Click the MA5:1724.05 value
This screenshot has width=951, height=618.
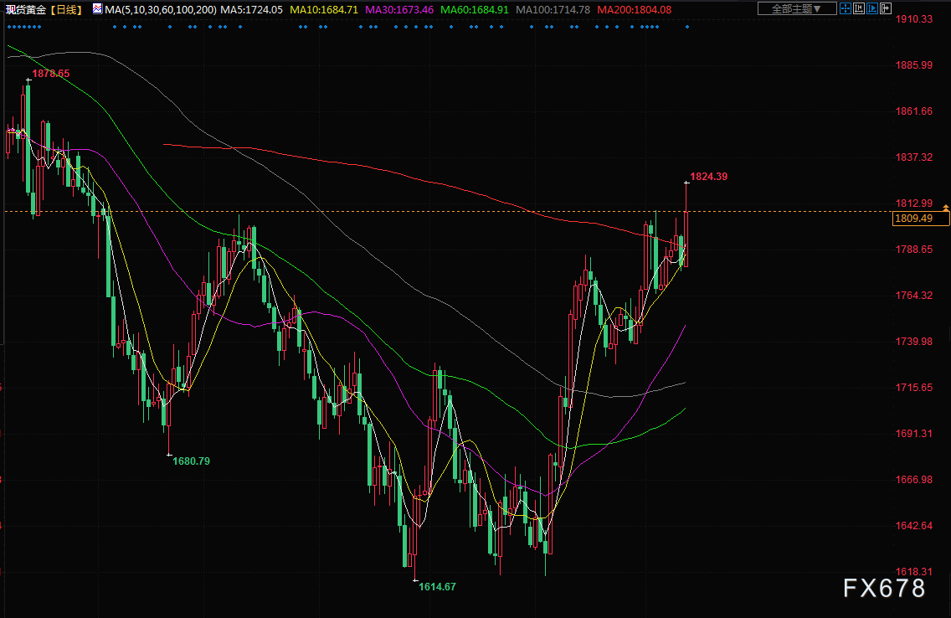click(x=252, y=10)
